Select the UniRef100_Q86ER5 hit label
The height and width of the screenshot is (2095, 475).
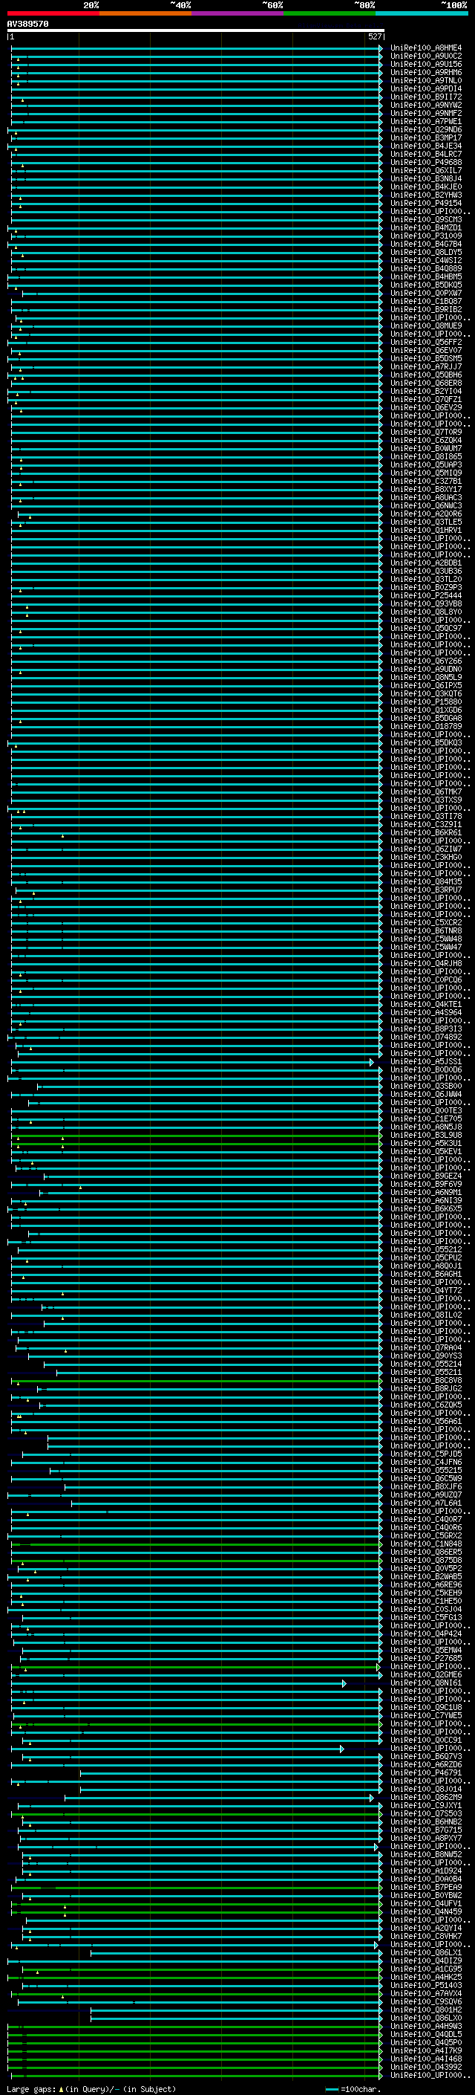click(425, 1552)
